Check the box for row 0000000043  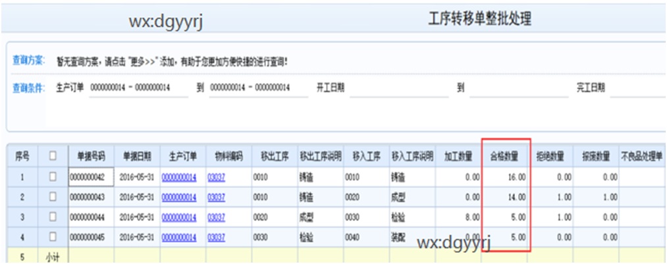(53, 197)
